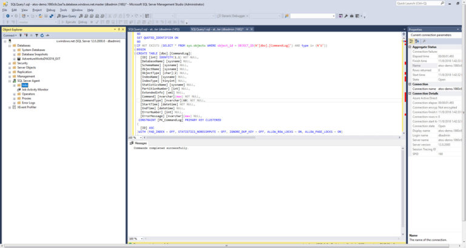Click the Toolbox icon in main toolbar
The width and height of the screenshot is (466, 248).
pyautogui.click(x=351, y=16)
